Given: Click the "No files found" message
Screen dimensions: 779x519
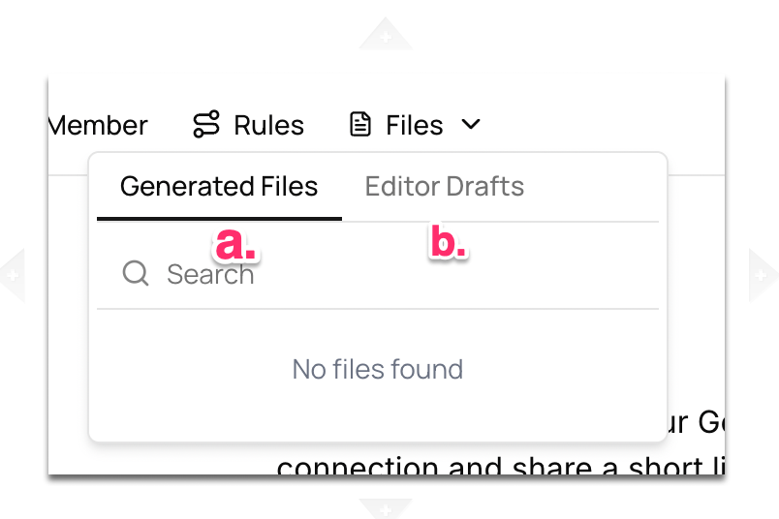Looking at the screenshot, I should 378,369.
